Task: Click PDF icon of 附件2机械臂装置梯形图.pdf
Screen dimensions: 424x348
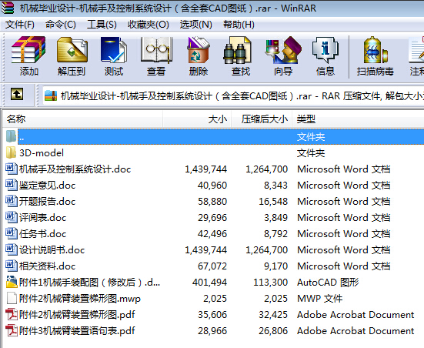Action: point(12,314)
